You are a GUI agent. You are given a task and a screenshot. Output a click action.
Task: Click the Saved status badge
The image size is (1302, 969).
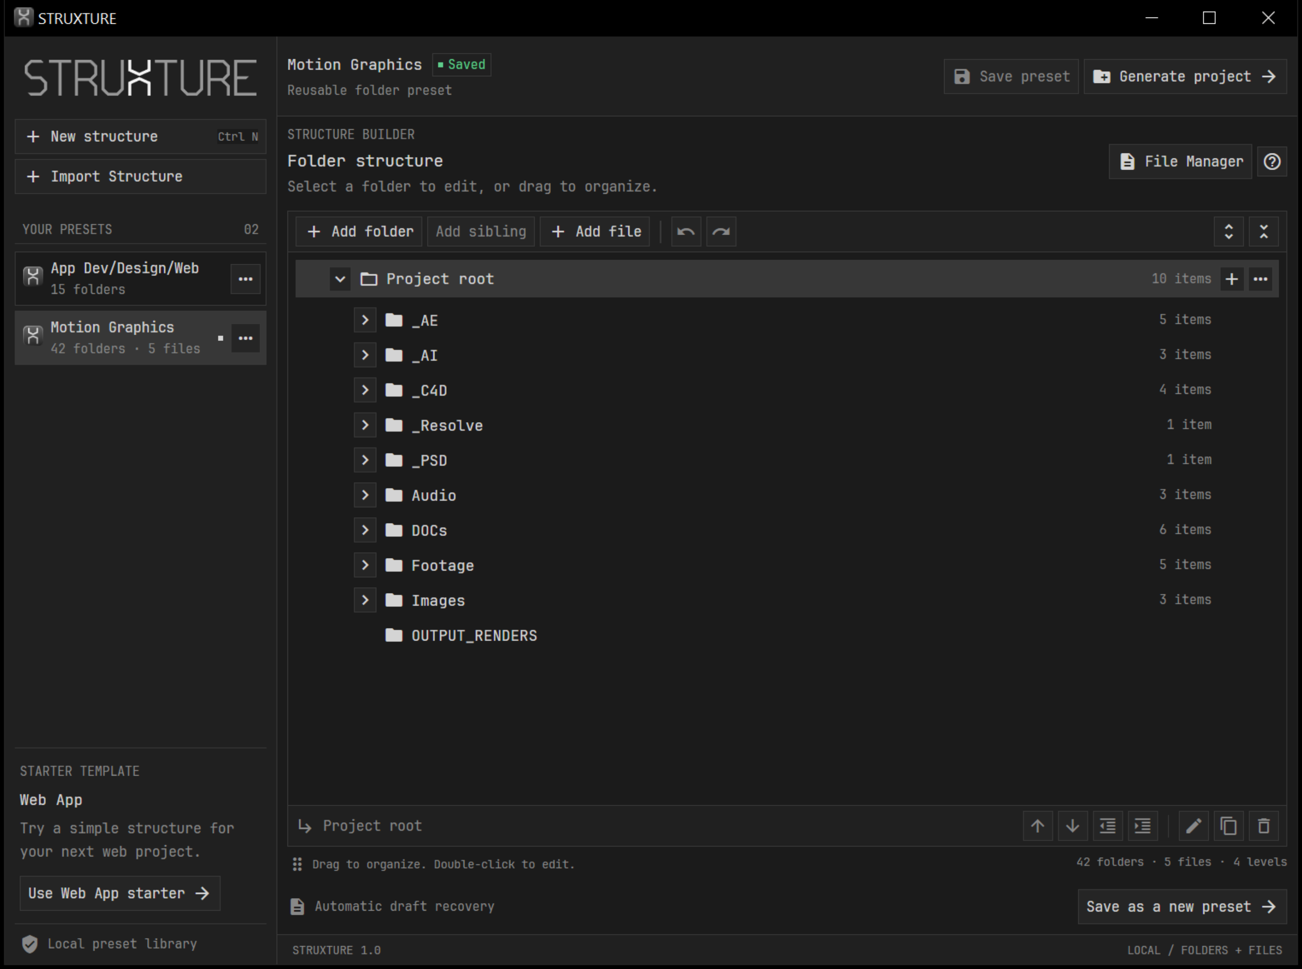(x=462, y=65)
